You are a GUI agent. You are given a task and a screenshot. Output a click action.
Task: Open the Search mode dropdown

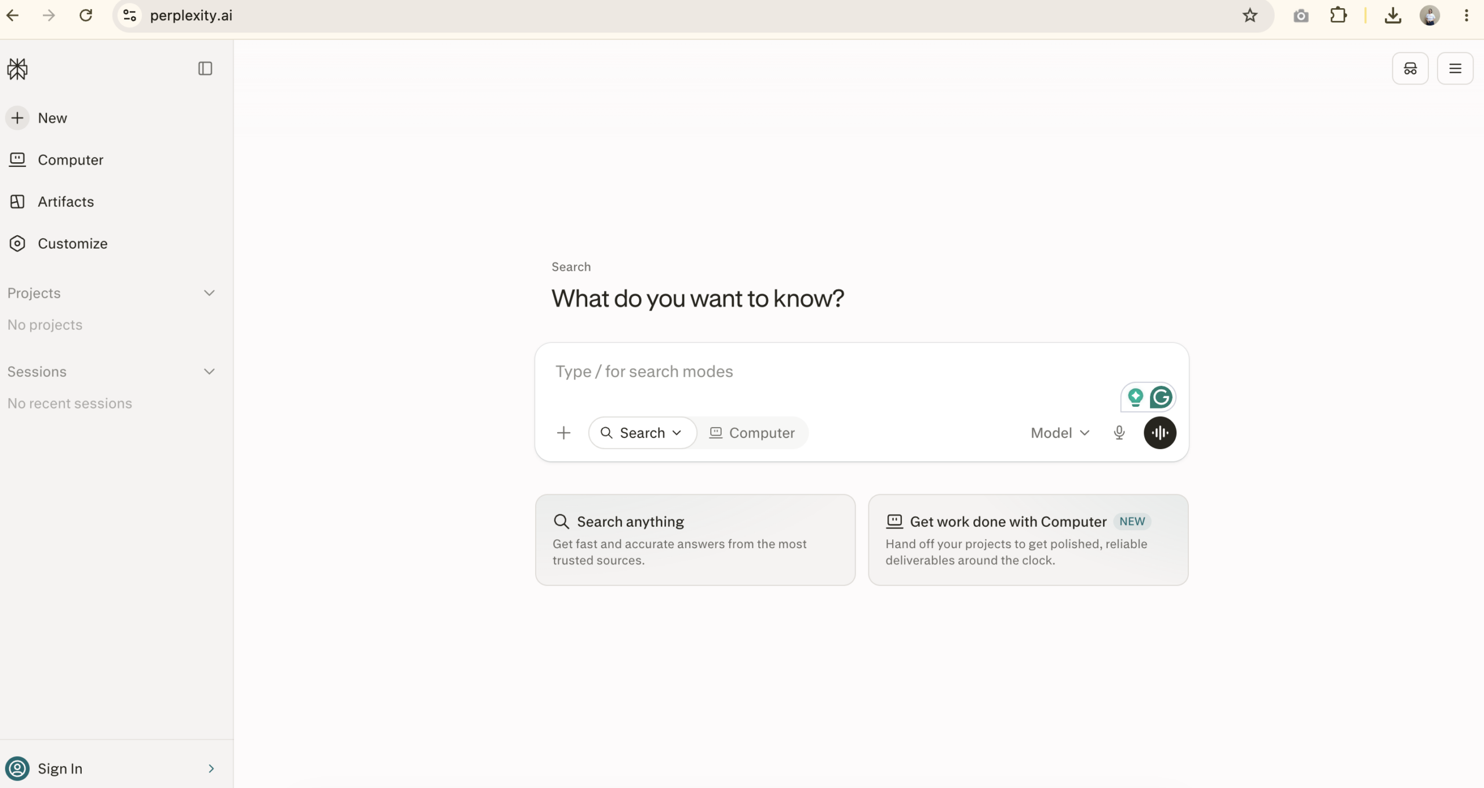pos(642,433)
